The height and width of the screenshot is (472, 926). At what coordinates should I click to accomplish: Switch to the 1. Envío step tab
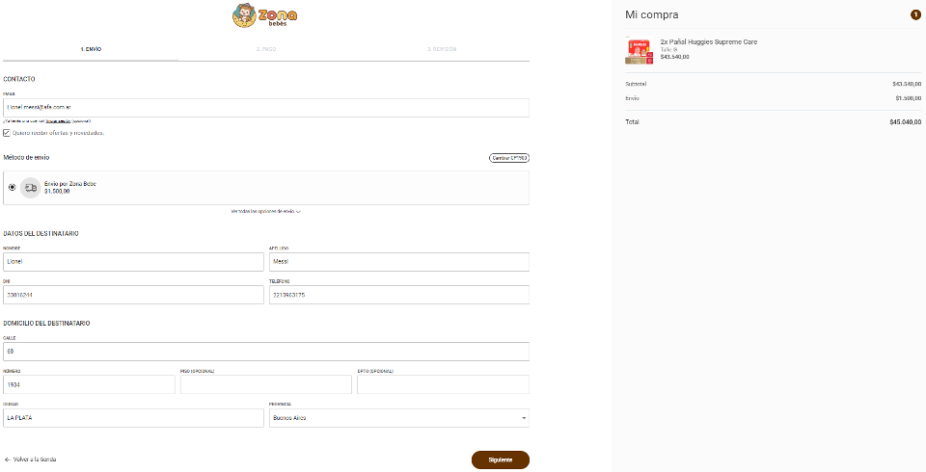[91, 48]
